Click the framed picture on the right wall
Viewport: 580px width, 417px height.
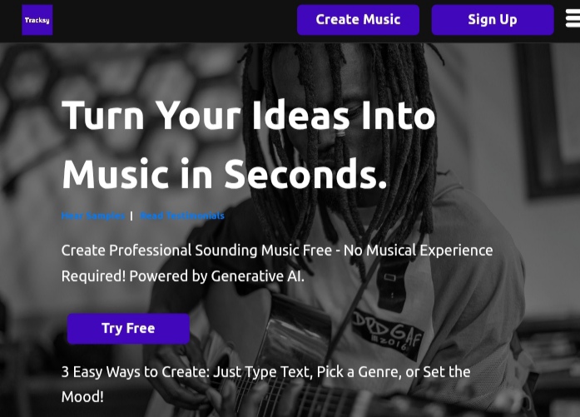click(548, 120)
